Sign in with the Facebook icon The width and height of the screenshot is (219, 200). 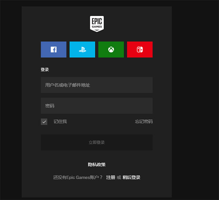[54, 50]
